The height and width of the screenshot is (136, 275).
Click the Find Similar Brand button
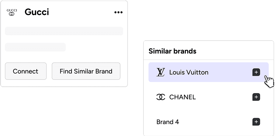click(86, 71)
